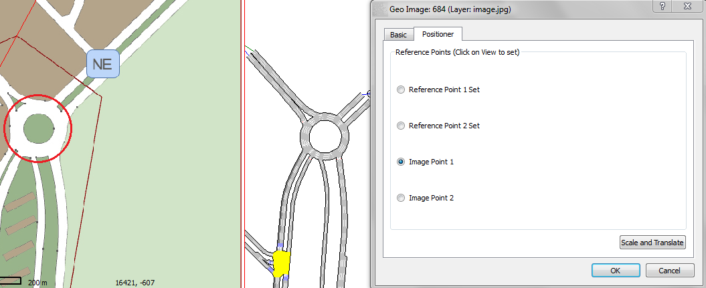Click the yellow highlighted junction in network view
This screenshot has height=288, width=706.
click(281, 263)
